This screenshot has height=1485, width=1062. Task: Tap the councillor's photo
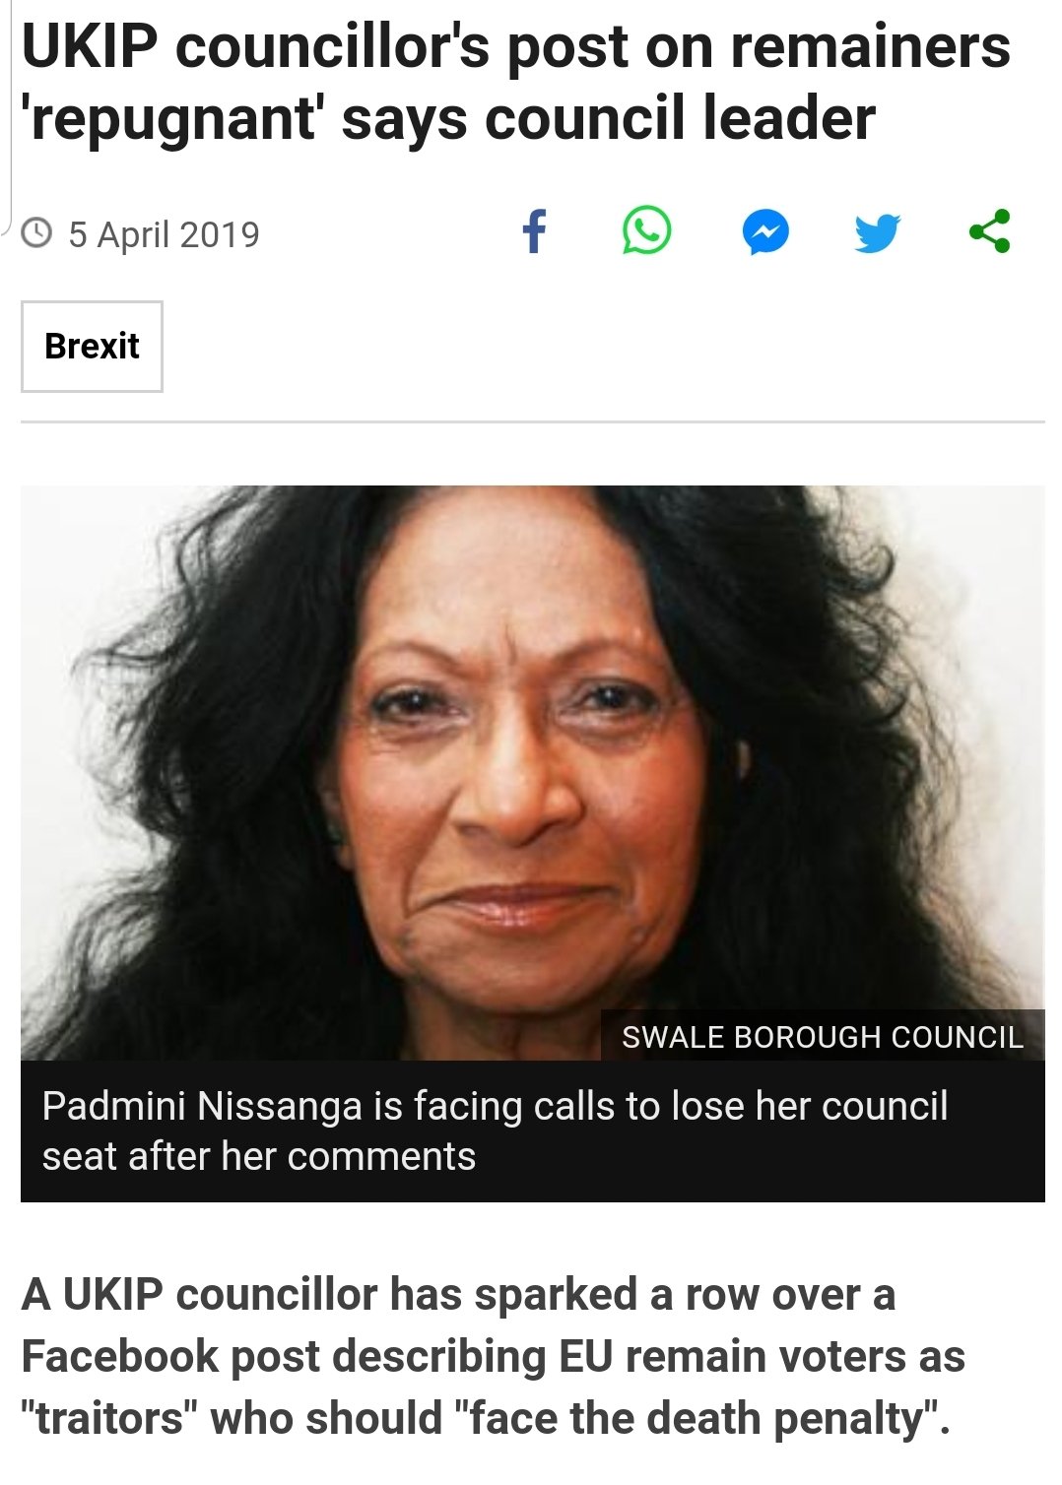point(532,748)
